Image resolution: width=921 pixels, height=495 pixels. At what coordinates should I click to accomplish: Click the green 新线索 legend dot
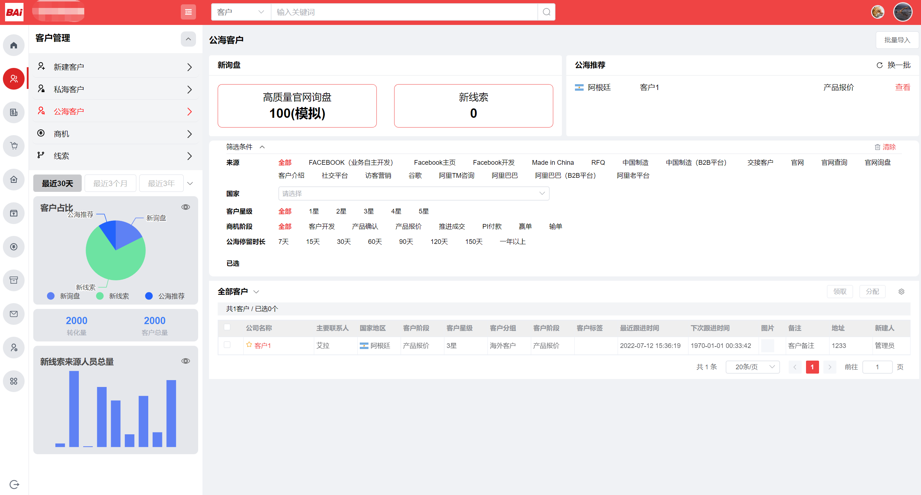100,296
